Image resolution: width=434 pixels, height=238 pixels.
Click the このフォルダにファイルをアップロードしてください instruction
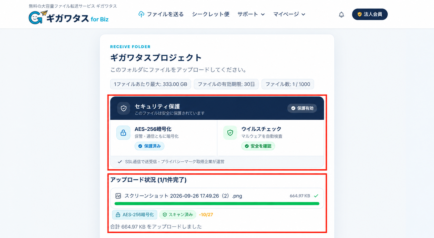(x=179, y=70)
